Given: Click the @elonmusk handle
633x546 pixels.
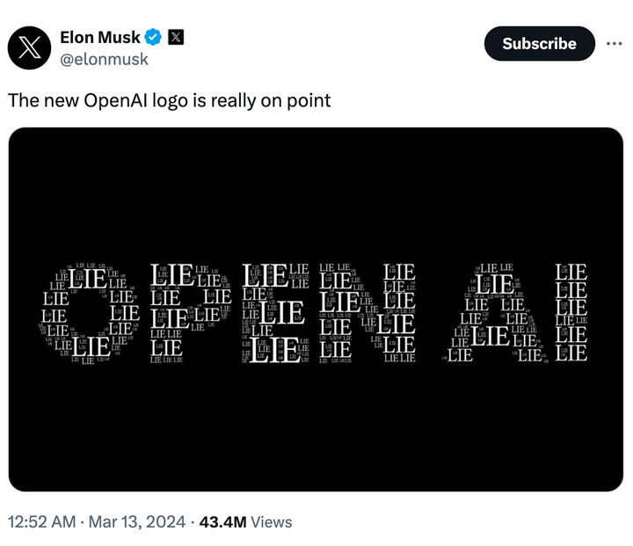Looking at the screenshot, I should [104, 59].
